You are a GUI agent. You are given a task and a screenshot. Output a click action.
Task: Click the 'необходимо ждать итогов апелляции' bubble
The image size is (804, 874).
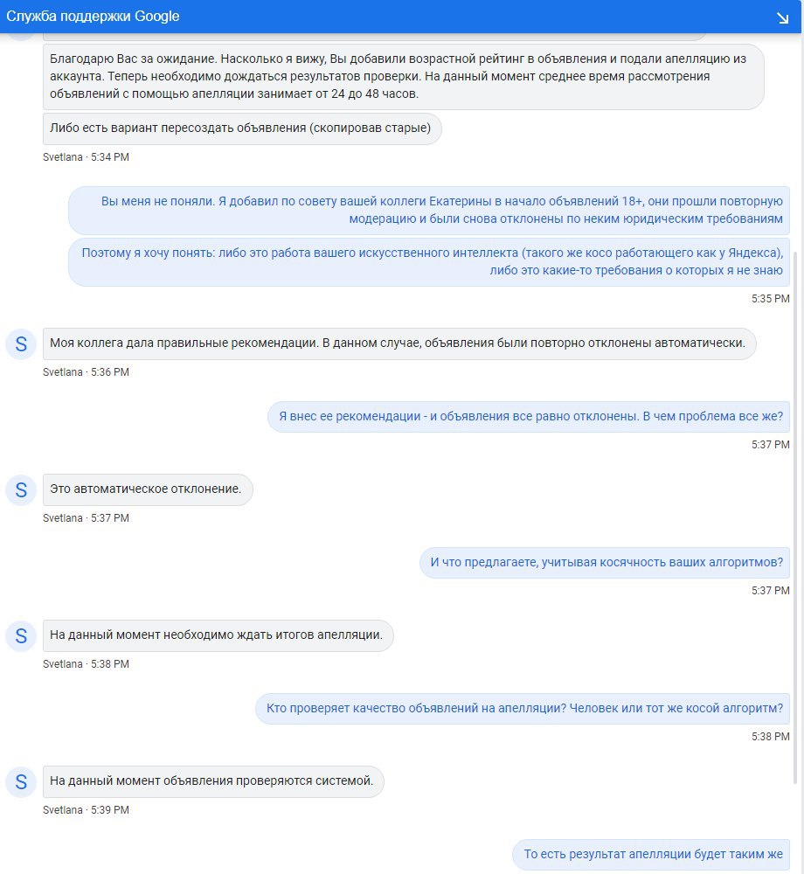pos(218,635)
